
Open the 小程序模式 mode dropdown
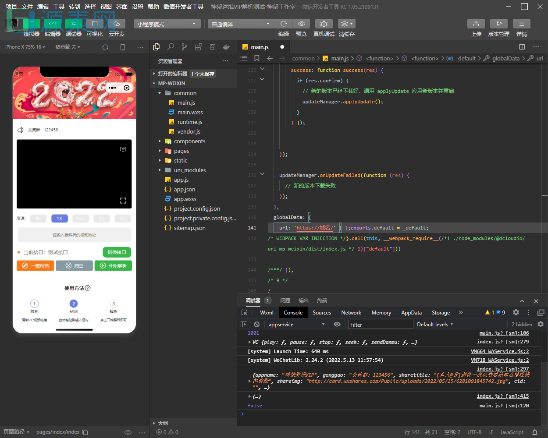(x=167, y=24)
